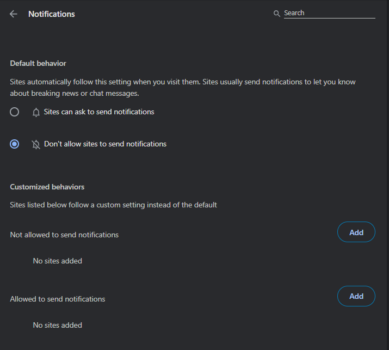The image size is (389, 350).
Task: Click the 'Customized behaviors' heading
Action: pyautogui.click(x=47, y=187)
